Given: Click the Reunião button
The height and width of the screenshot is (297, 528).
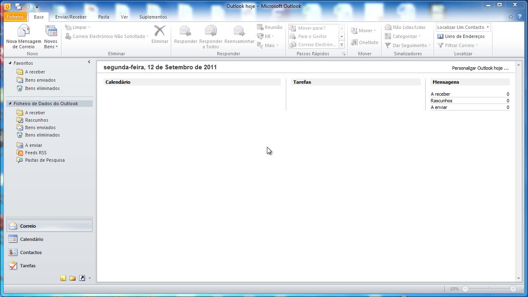Looking at the screenshot, I should (270, 27).
